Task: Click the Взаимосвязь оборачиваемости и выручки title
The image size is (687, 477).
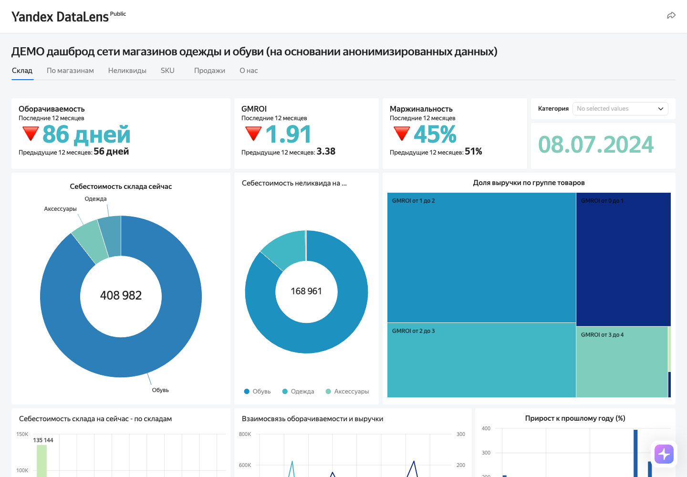Action: pyautogui.click(x=312, y=419)
